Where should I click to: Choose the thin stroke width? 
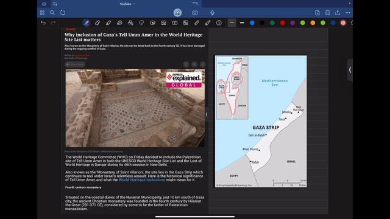pyautogui.click(x=232, y=23)
